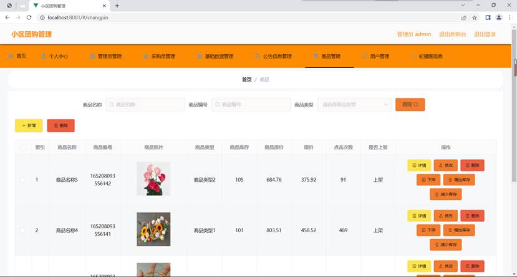517x277 pixels.
Task: Open the browser profile avatar
Action: coord(499,17)
